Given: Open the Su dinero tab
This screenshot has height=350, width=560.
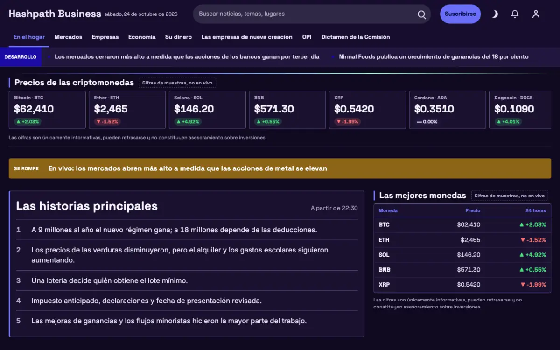Looking at the screenshot, I should click(178, 37).
